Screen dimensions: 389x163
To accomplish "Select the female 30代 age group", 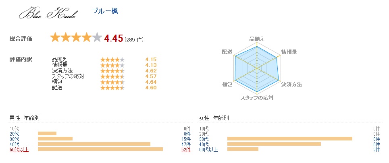I will click(x=204, y=139).
